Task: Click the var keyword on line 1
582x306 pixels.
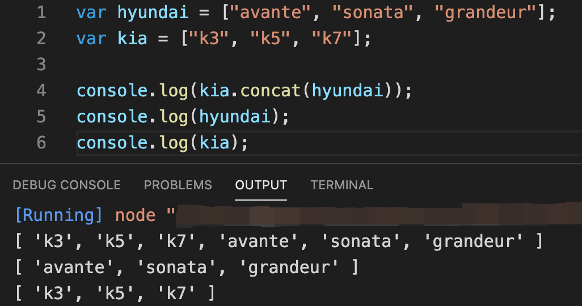Action: coord(91,14)
